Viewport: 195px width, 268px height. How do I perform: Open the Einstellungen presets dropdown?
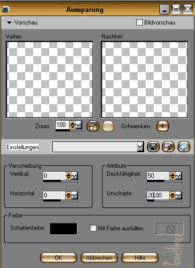(140, 147)
